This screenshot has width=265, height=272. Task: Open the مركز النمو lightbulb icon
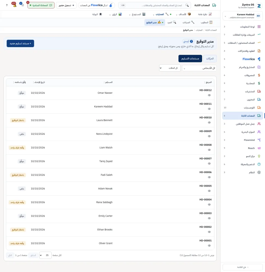259,156
